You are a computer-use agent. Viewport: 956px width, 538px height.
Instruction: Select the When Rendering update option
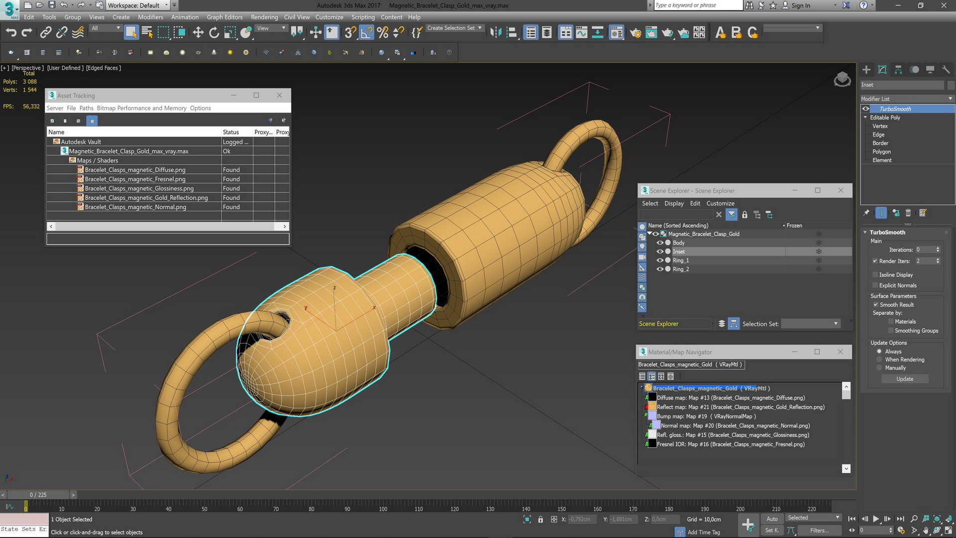click(879, 360)
